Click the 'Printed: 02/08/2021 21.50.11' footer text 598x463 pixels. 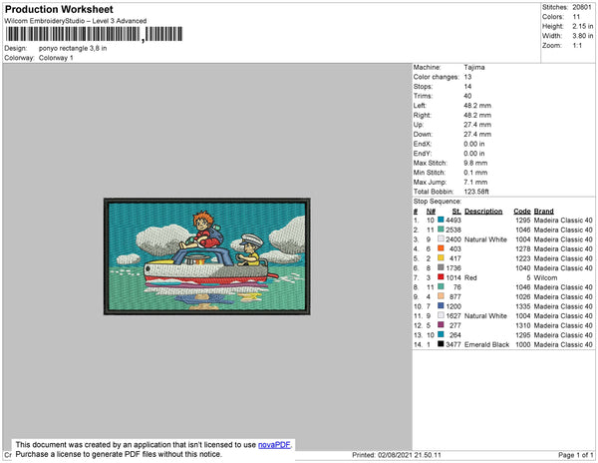coord(397,455)
